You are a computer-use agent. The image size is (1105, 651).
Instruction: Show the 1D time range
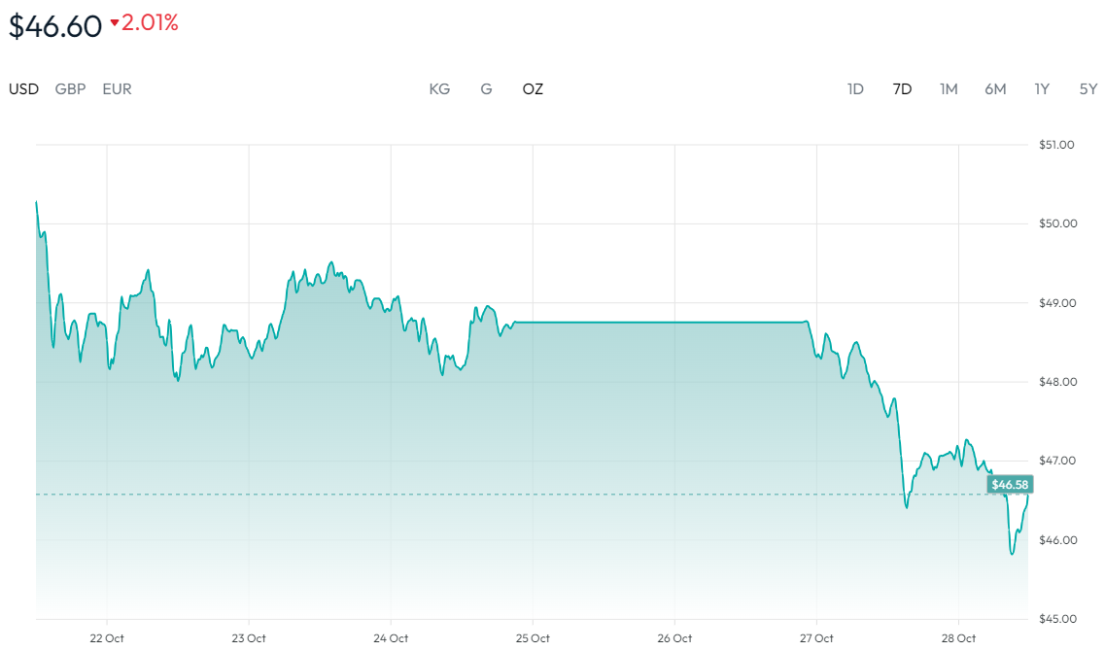point(855,89)
